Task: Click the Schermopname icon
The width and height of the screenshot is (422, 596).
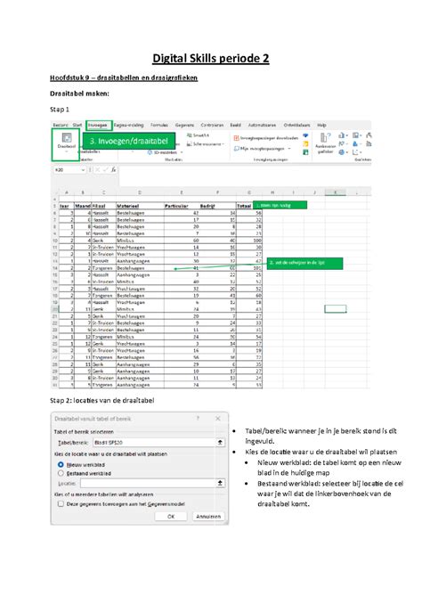Action: coord(189,144)
